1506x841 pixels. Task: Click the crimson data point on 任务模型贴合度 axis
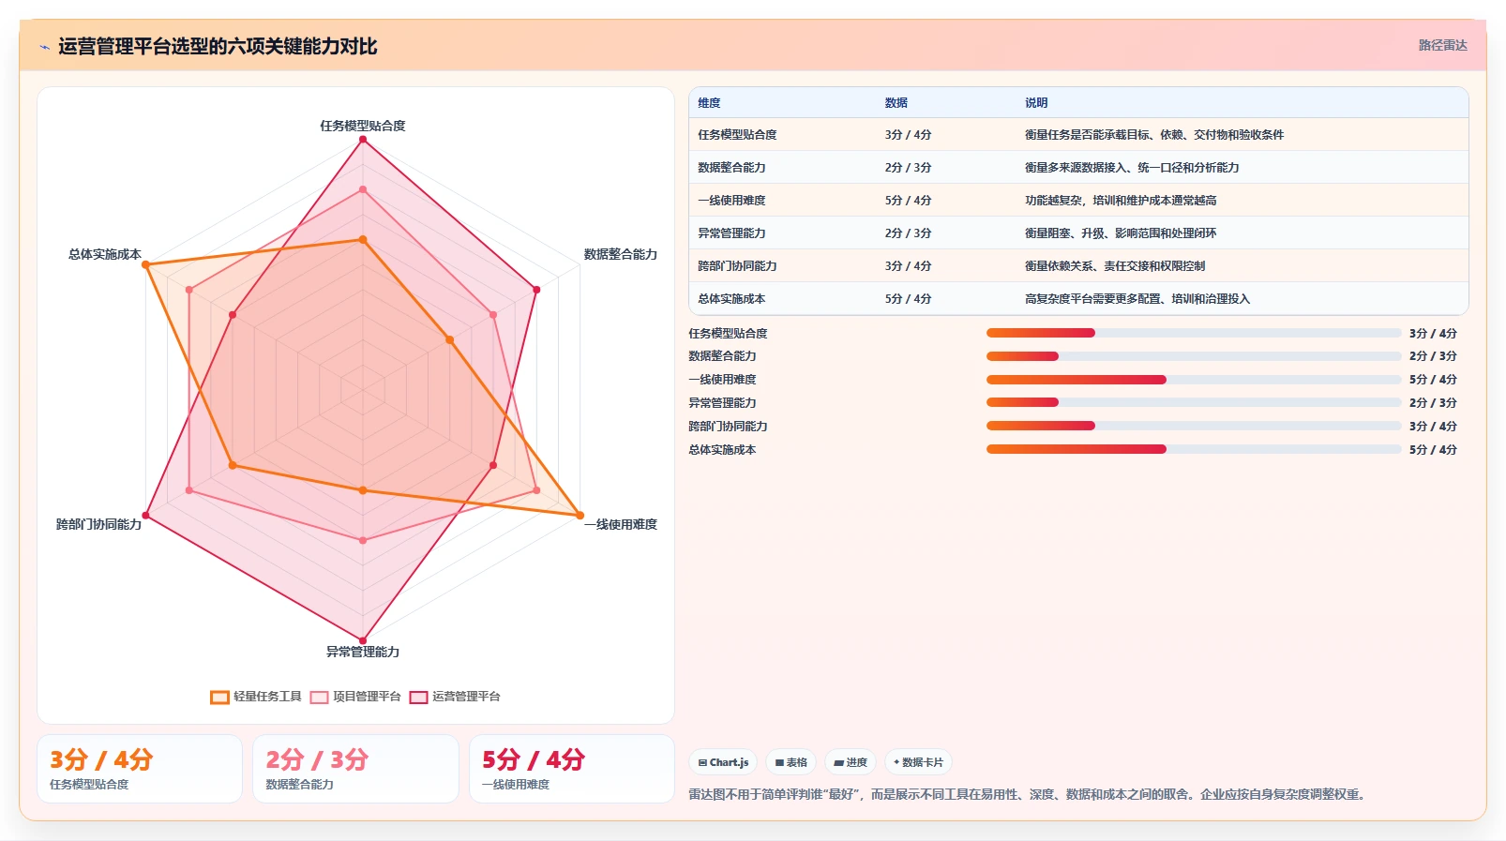tap(363, 140)
